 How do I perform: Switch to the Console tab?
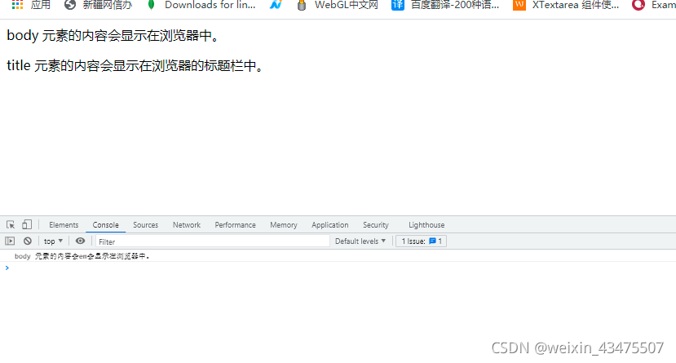(106, 225)
